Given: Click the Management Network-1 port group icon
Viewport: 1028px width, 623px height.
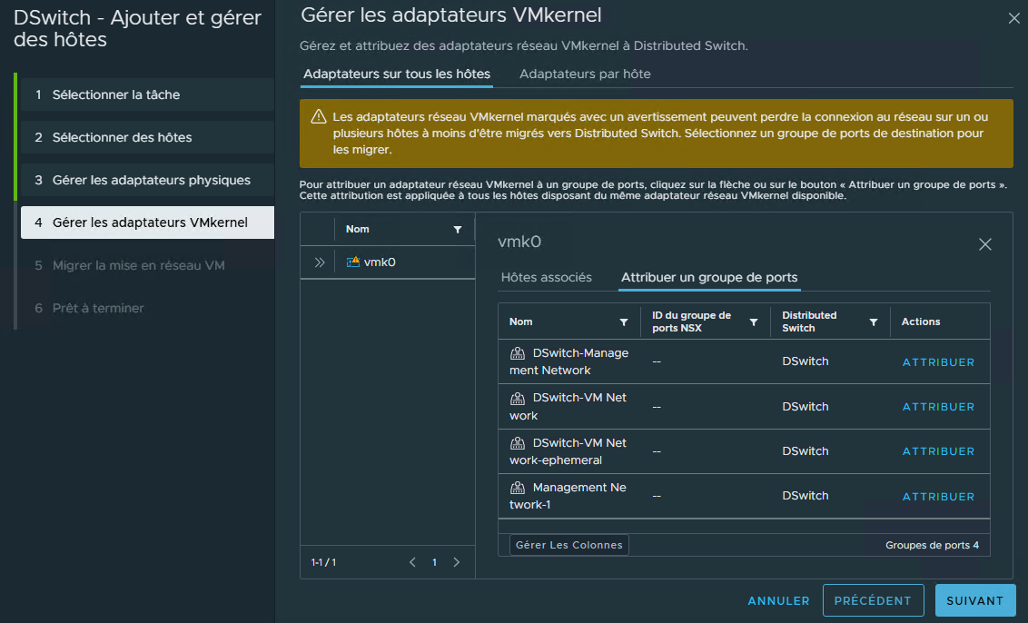Looking at the screenshot, I should tap(518, 488).
